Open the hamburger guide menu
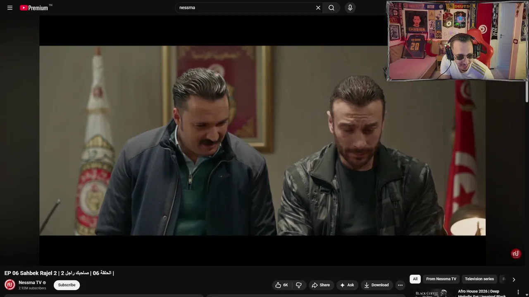Screen dimensions: 529x297 (10, 8)
